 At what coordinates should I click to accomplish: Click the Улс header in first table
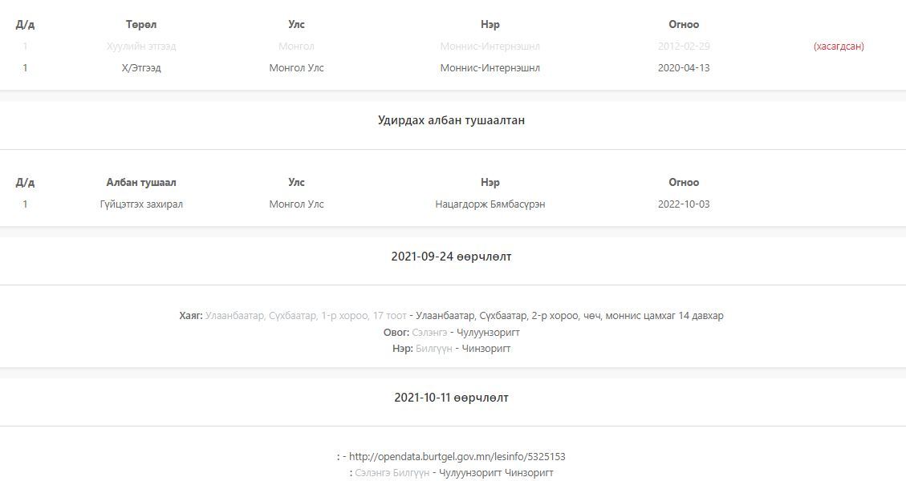[x=296, y=24]
